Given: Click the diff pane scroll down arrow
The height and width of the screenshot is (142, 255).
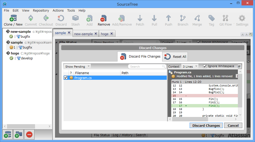Looking at the screenshot, I should coord(240,115).
